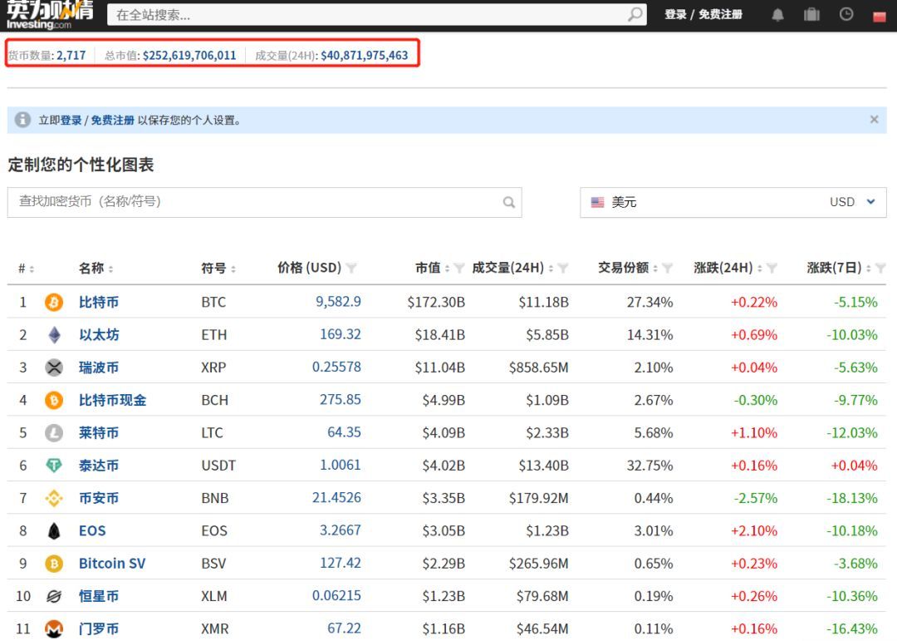Open the EOS name link

coord(92,531)
